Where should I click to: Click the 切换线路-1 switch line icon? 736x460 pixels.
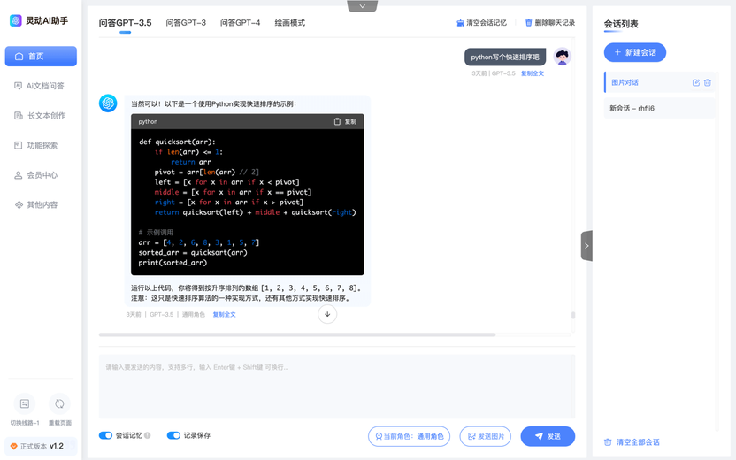[25, 403]
